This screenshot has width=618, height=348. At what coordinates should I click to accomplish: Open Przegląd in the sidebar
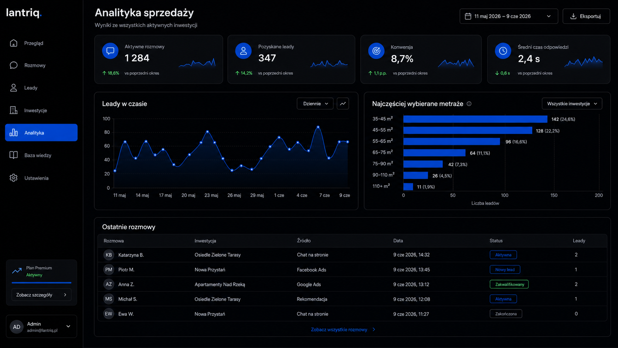coord(41,43)
